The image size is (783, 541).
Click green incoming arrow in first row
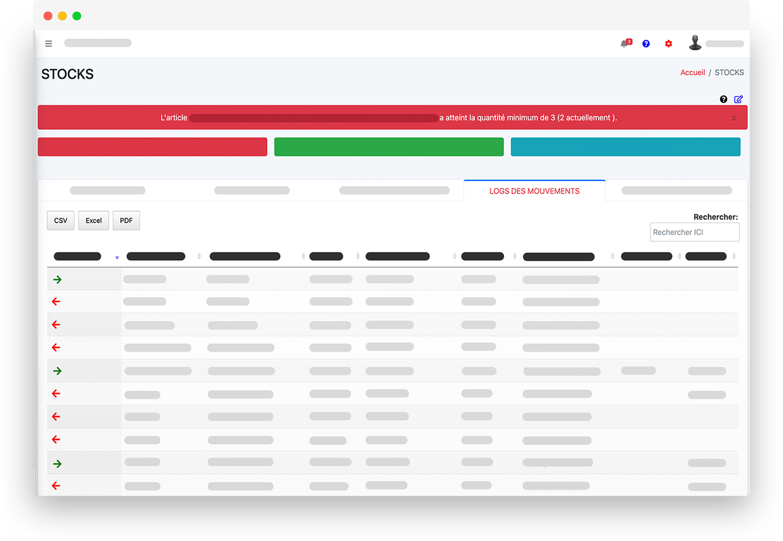tap(57, 280)
